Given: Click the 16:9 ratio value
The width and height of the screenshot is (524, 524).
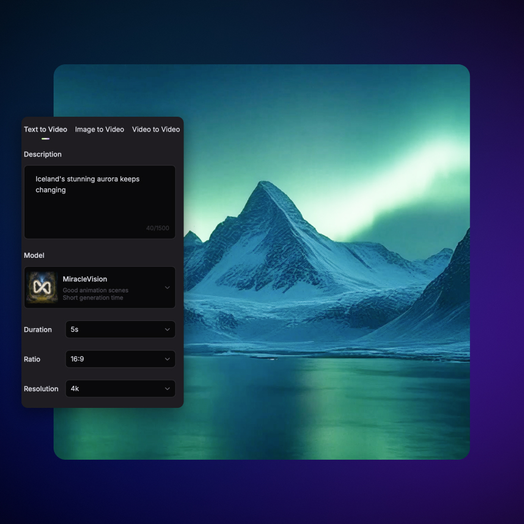Looking at the screenshot, I should coord(76,359).
